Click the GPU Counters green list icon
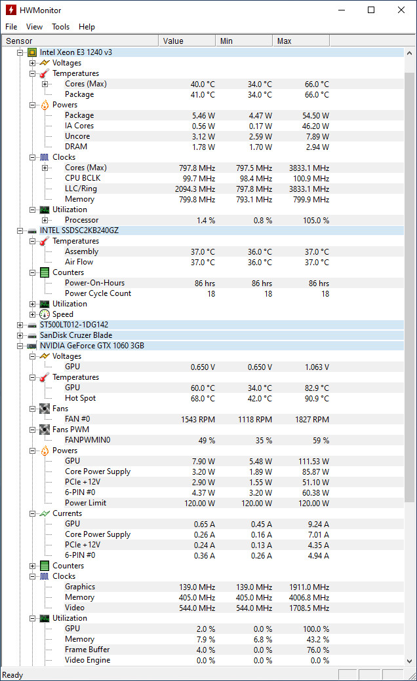 tap(45, 566)
